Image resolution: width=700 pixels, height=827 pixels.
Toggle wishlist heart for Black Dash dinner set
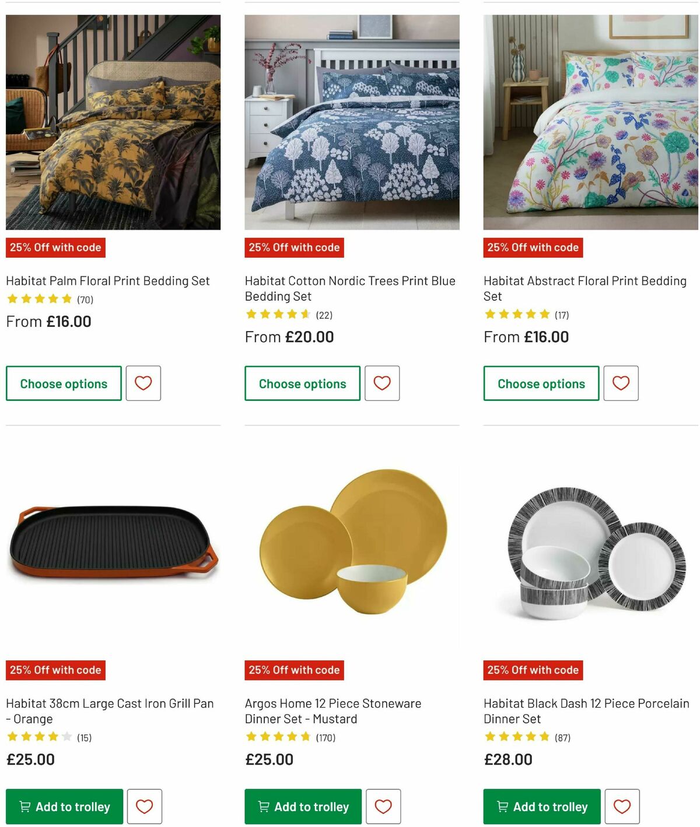point(622,806)
